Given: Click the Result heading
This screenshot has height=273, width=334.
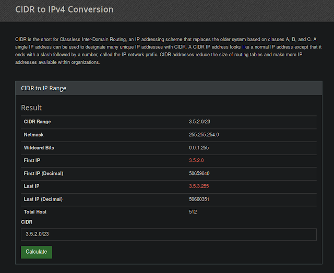Looking at the screenshot, I should click(x=31, y=108).
